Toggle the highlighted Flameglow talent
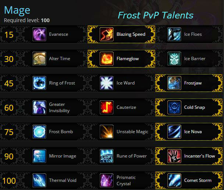Viewport: 224px width, 190px height. pyautogui.click(x=121, y=59)
